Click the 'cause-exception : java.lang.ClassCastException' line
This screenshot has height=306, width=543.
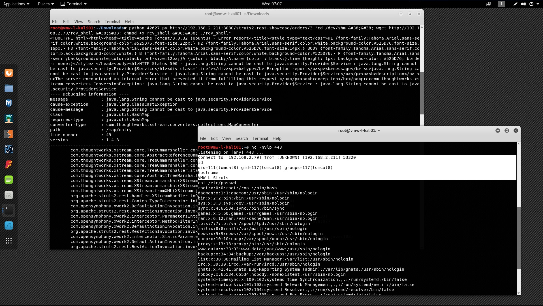point(114,104)
